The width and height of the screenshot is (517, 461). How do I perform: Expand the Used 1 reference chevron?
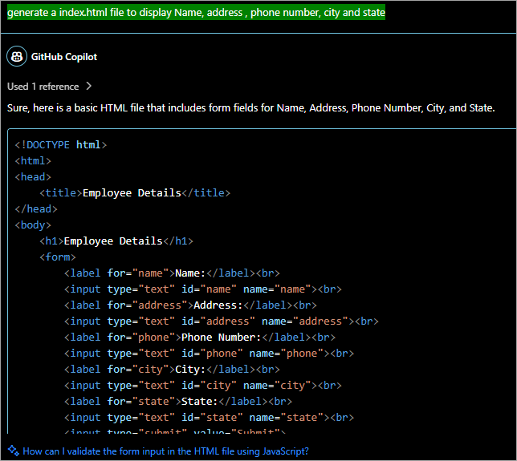pyautogui.click(x=88, y=87)
